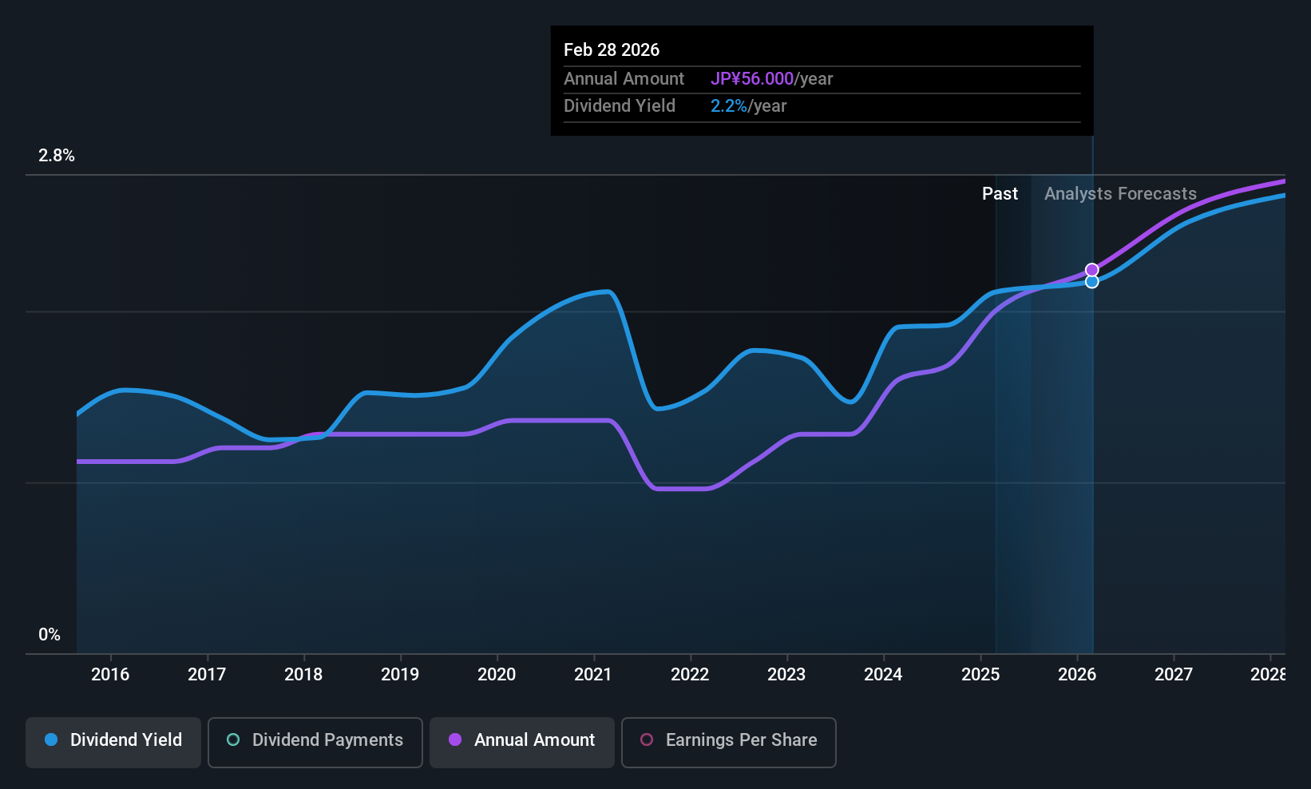Click the Analysts Forecasts label

point(1120,193)
